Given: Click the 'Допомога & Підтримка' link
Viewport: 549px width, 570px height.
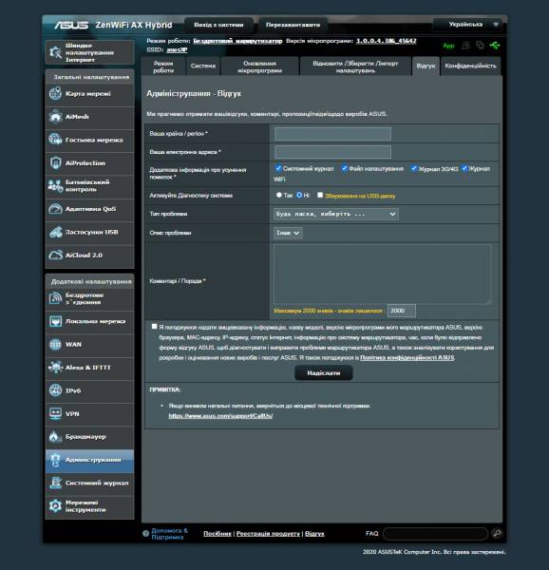Looking at the screenshot, I should [169, 534].
